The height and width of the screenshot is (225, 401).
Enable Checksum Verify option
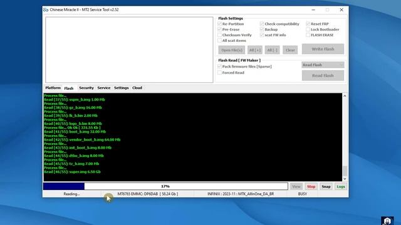pos(219,35)
